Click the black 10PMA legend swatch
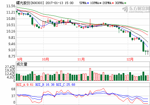 tap(100, 3)
